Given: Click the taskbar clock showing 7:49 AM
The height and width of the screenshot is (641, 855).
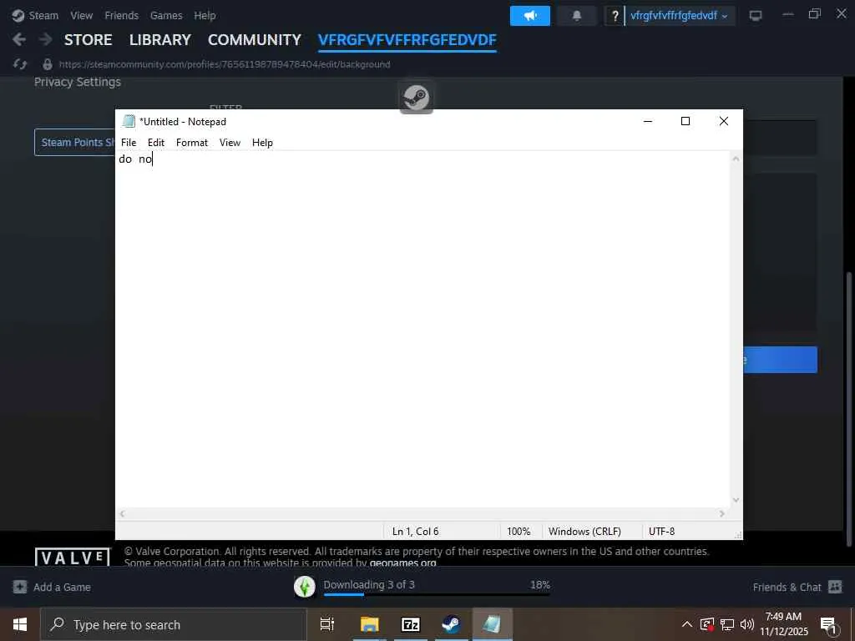Looking at the screenshot, I should point(784,624).
